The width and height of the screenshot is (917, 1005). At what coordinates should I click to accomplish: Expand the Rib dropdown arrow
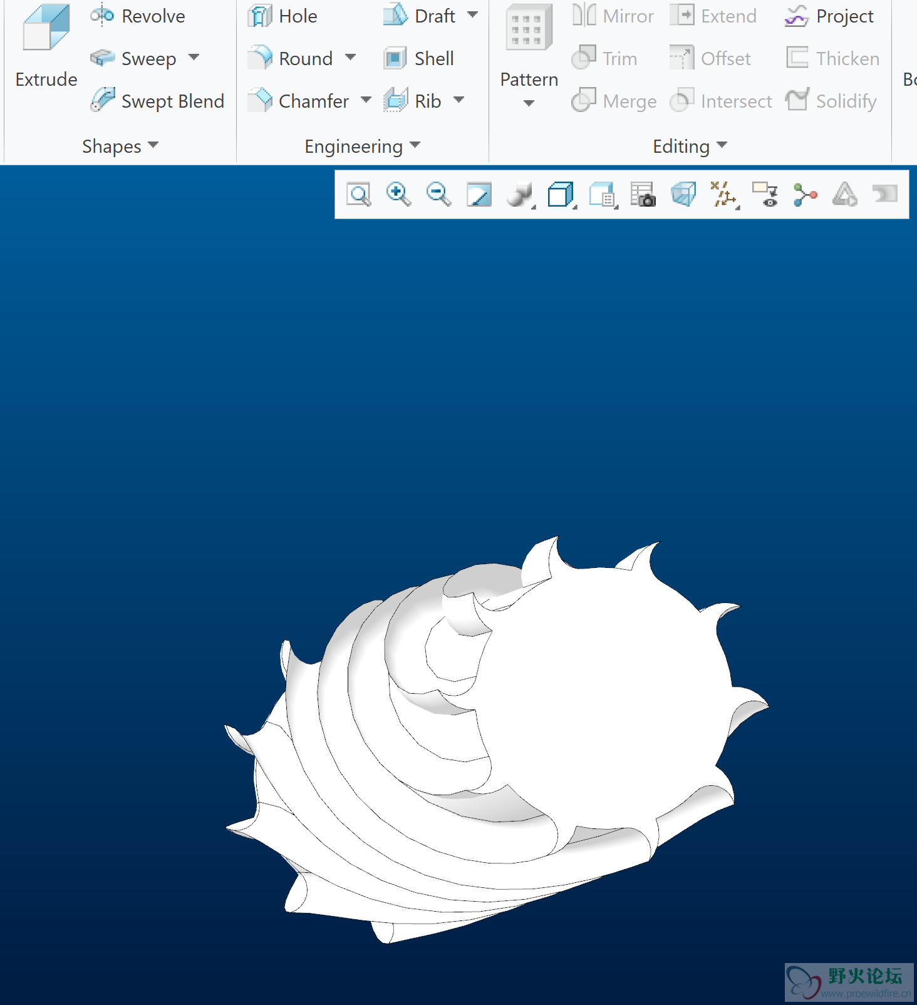click(x=458, y=100)
